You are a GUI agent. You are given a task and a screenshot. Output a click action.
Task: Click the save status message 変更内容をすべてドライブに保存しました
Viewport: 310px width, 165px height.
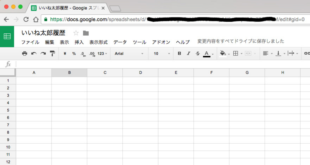click(241, 41)
